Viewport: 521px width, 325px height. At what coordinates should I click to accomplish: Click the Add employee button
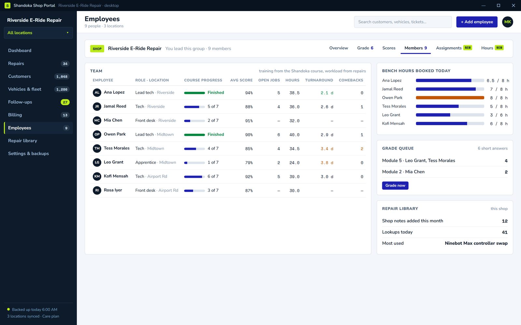(477, 22)
